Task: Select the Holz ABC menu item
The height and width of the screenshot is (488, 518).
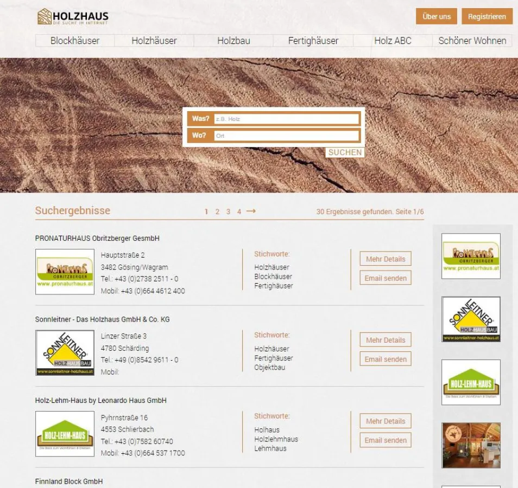Action: (393, 41)
